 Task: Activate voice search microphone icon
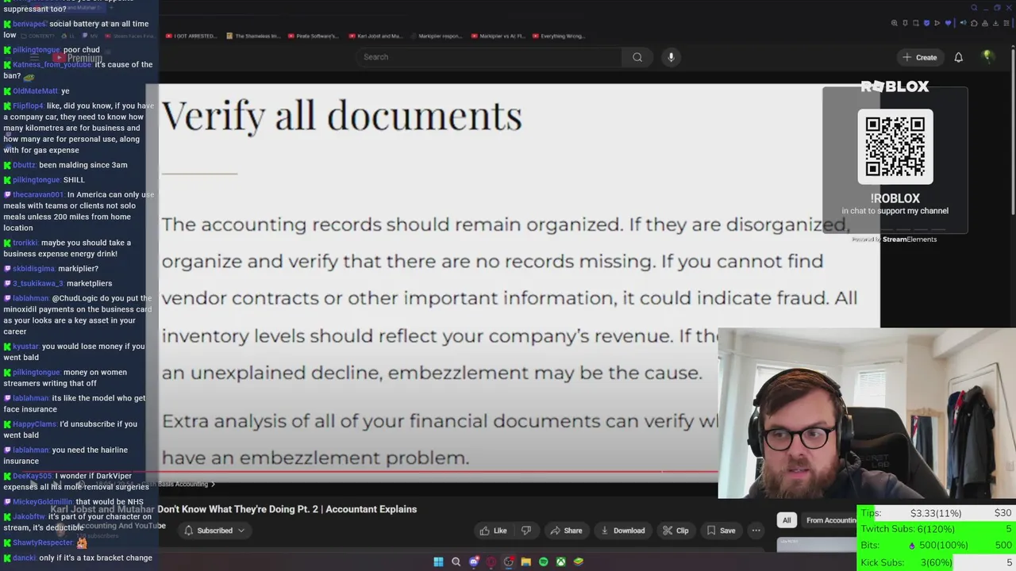point(671,57)
